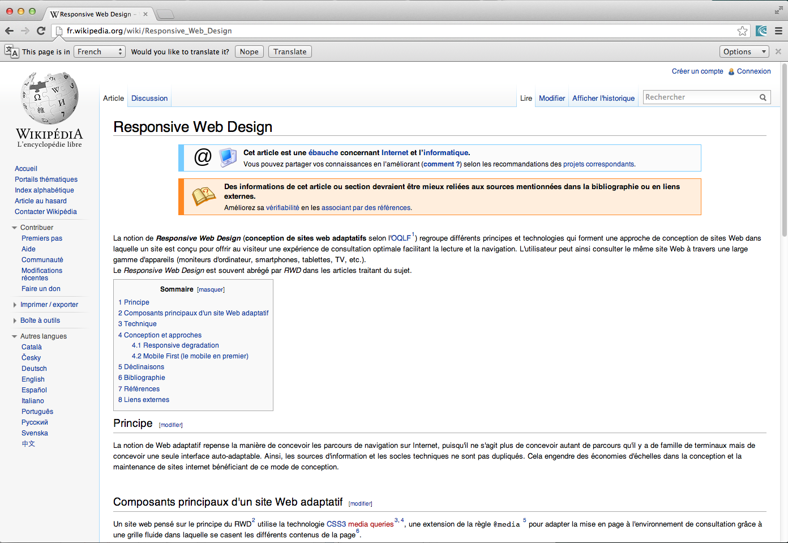Open the French language dropdown

[x=100, y=52]
